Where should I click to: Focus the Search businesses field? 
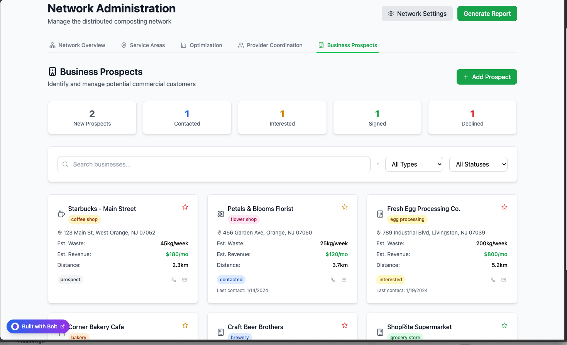[x=214, y=164]
